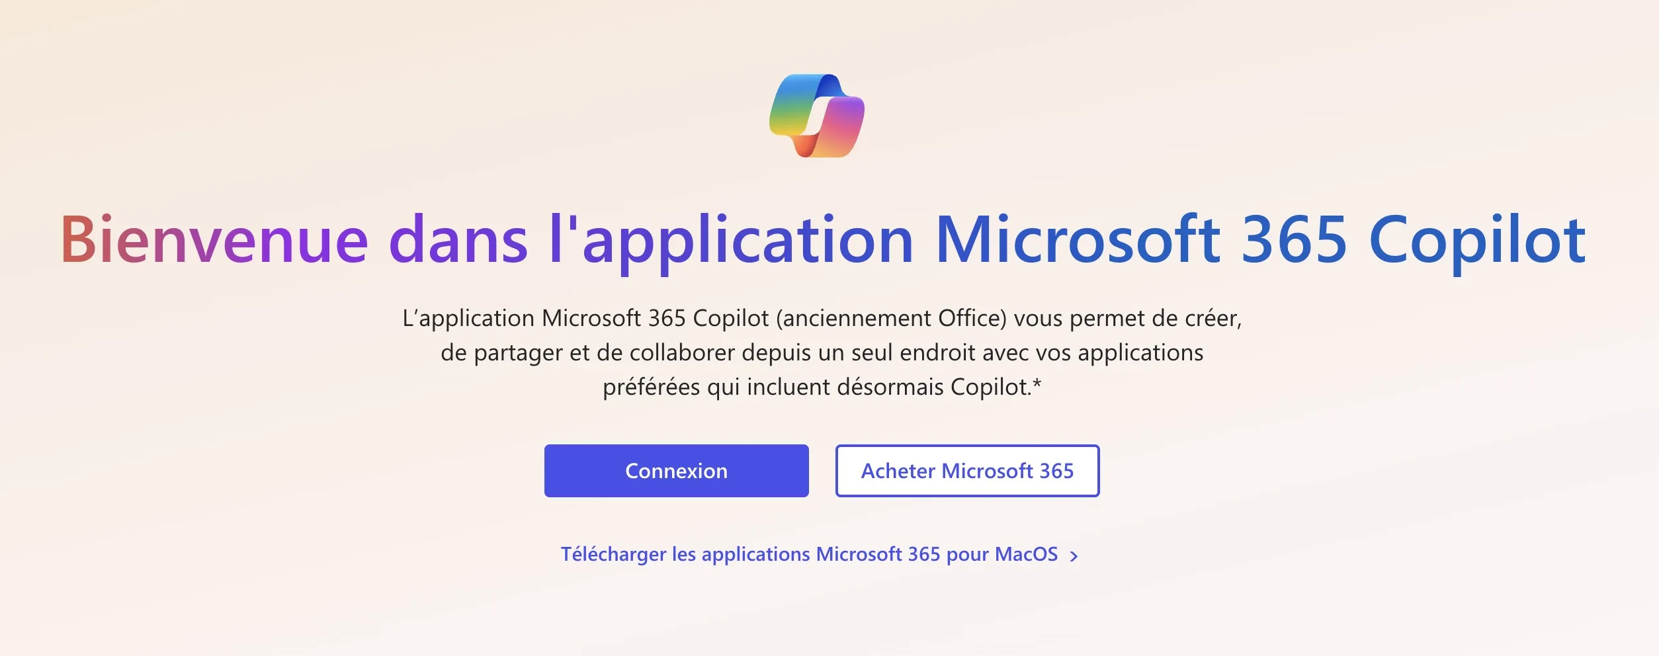Click the word Microsoft in the large heading

pyautogui.click(x=1078, y=239)
